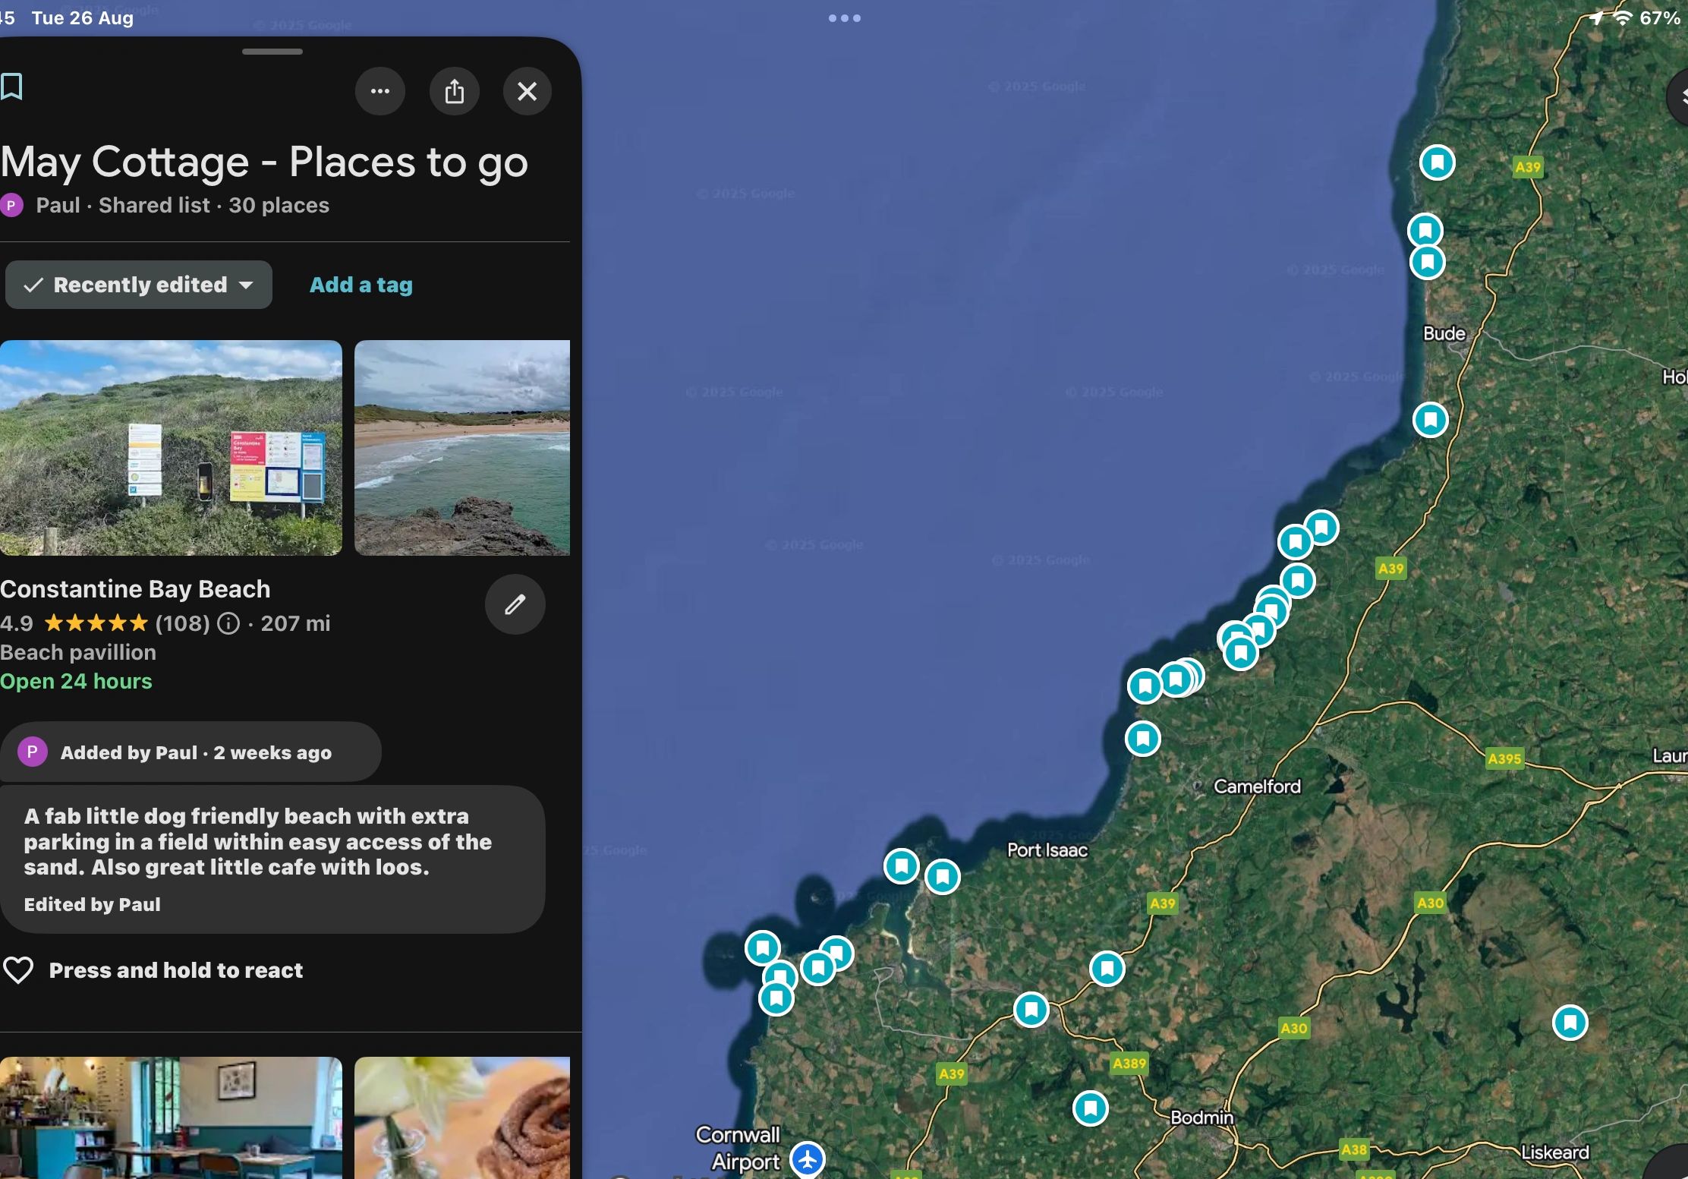Open the cafe interior photo

point(171,1118)
